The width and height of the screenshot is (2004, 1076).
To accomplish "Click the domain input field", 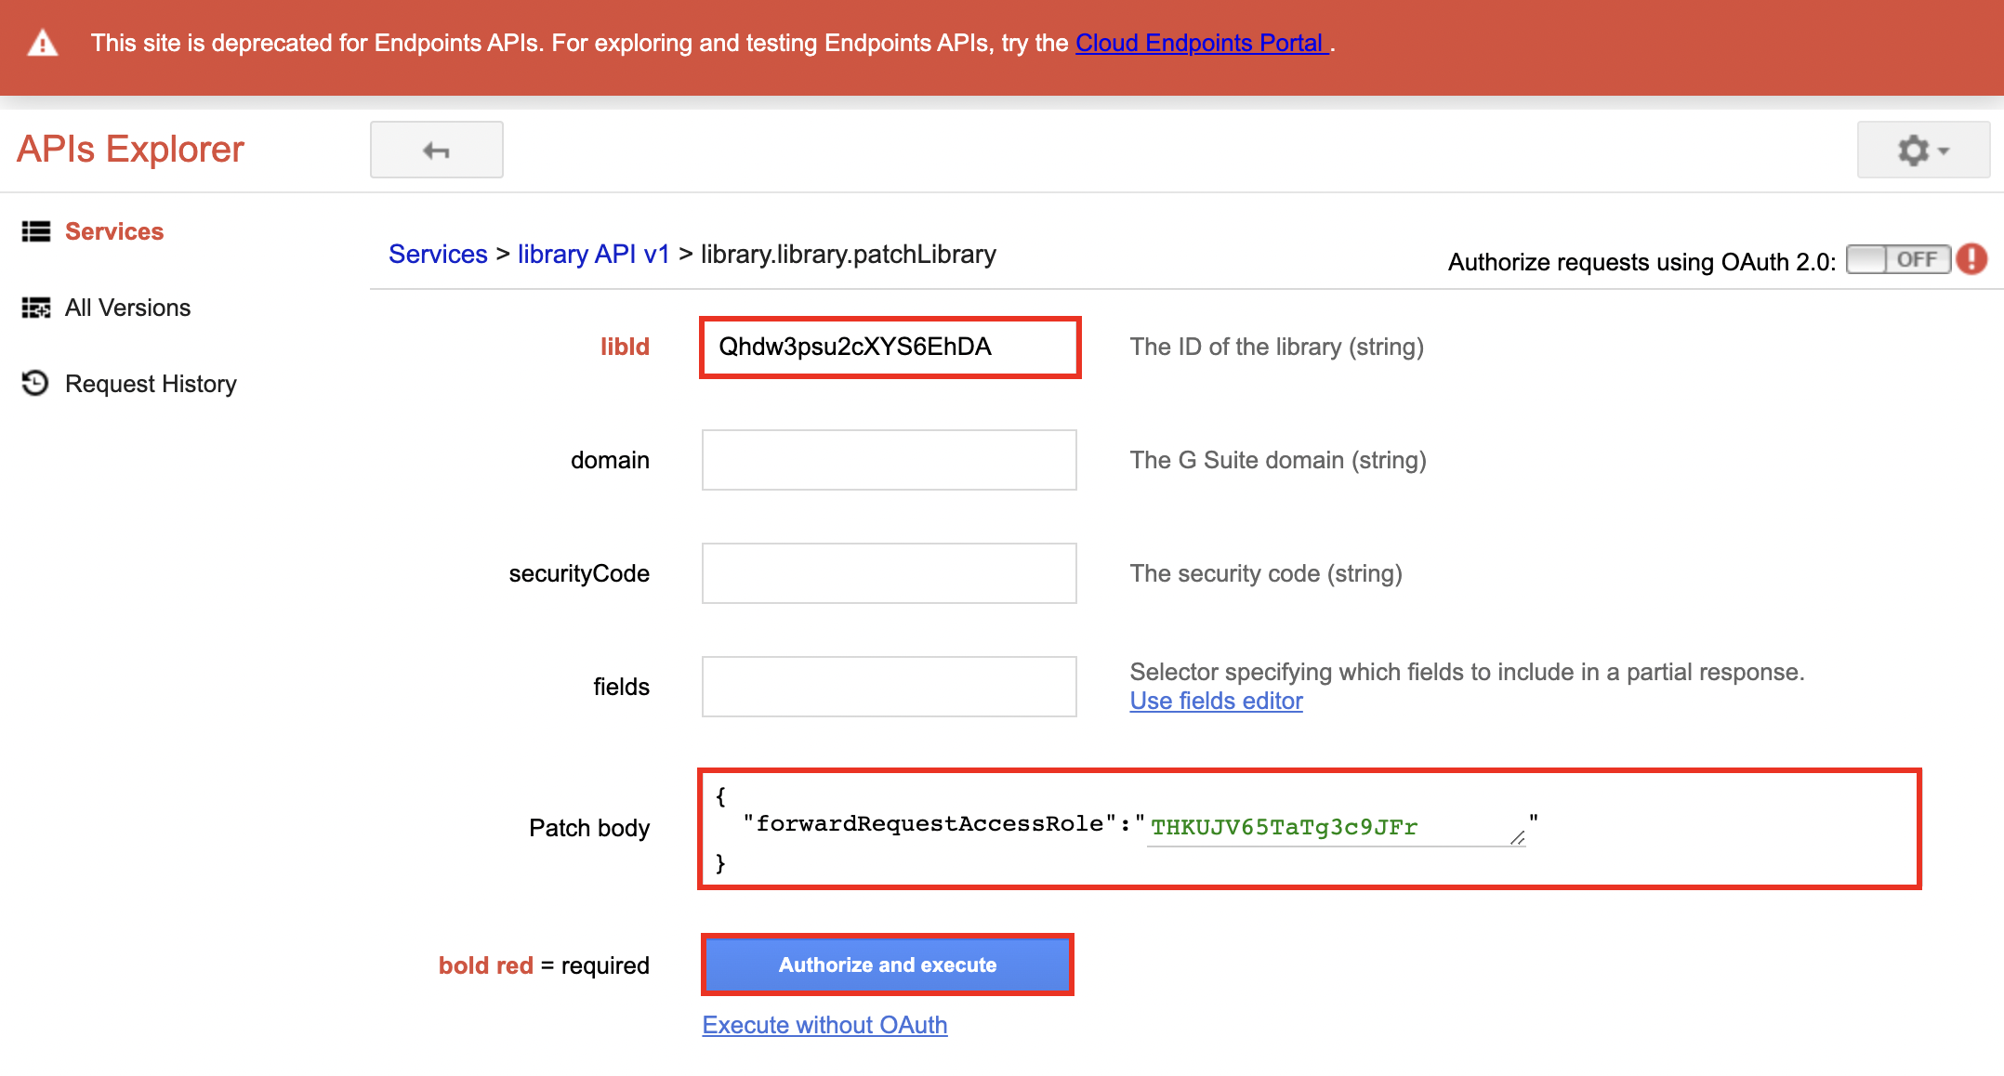I will 888,459.
